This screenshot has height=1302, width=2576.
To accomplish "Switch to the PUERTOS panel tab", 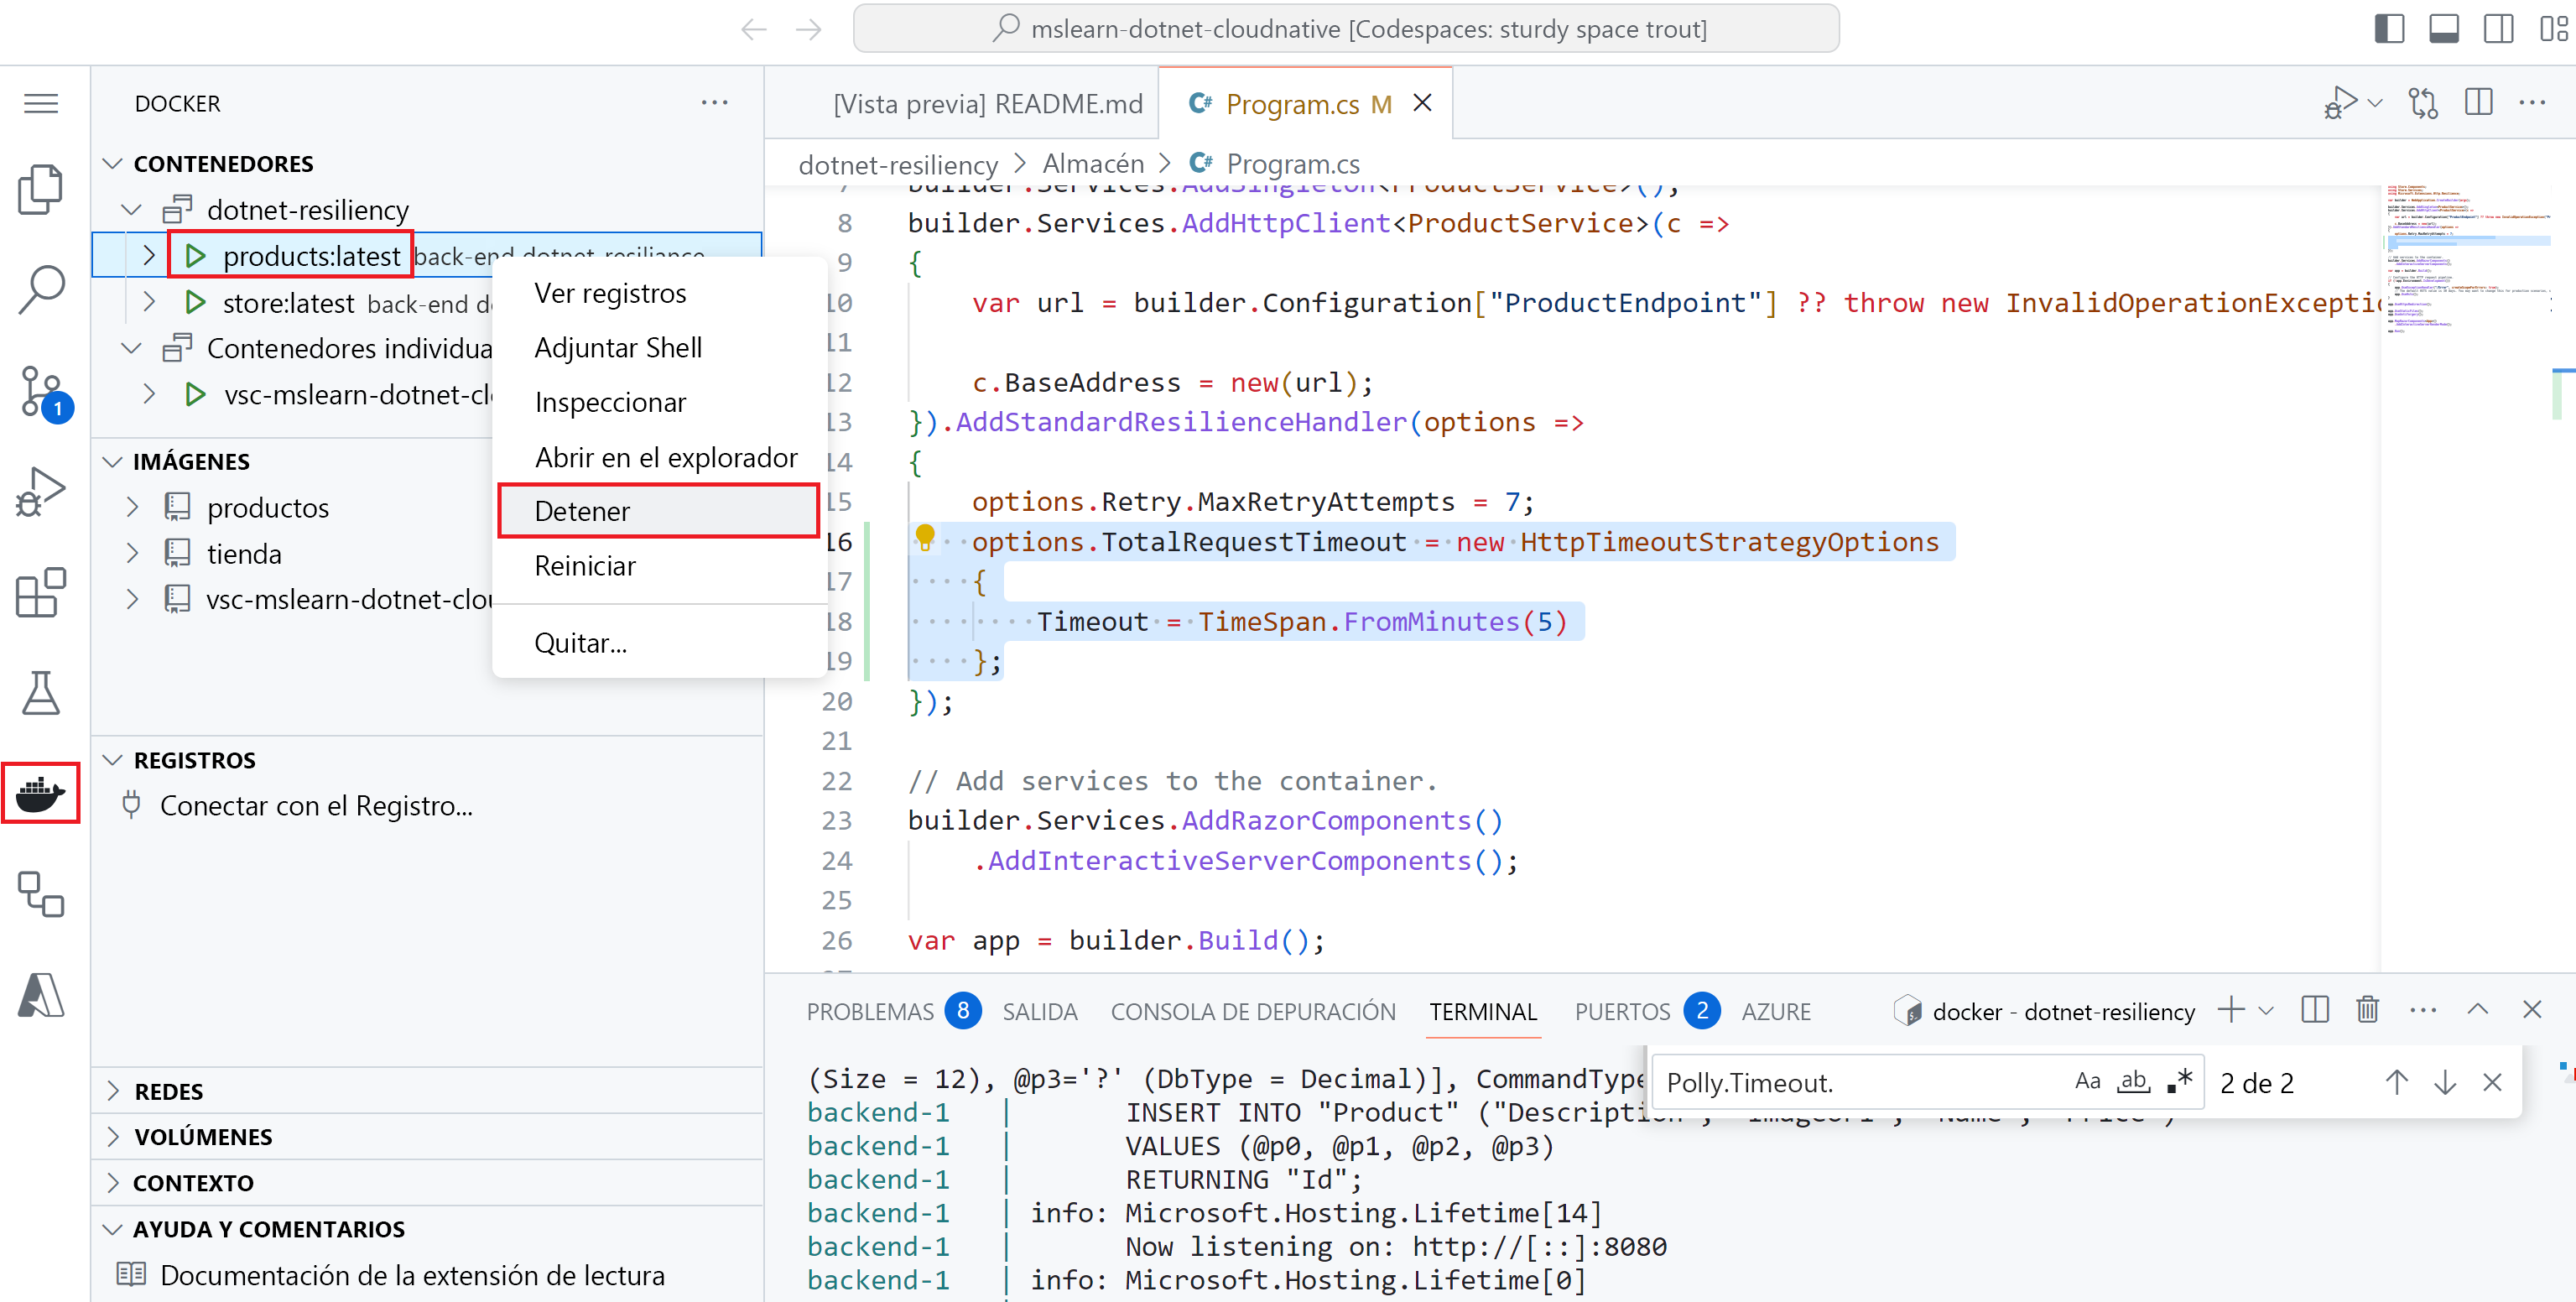I will tap(1621, 1011).
